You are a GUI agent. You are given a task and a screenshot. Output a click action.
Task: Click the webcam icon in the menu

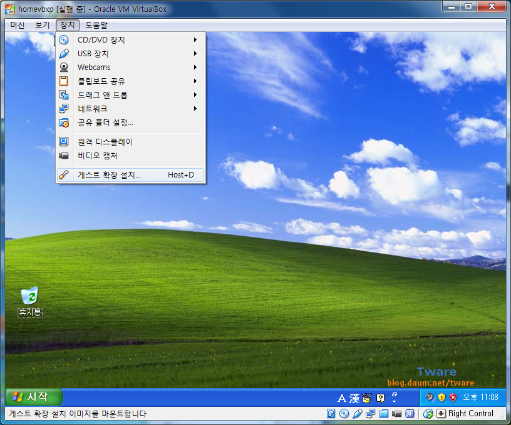[64, 67]
